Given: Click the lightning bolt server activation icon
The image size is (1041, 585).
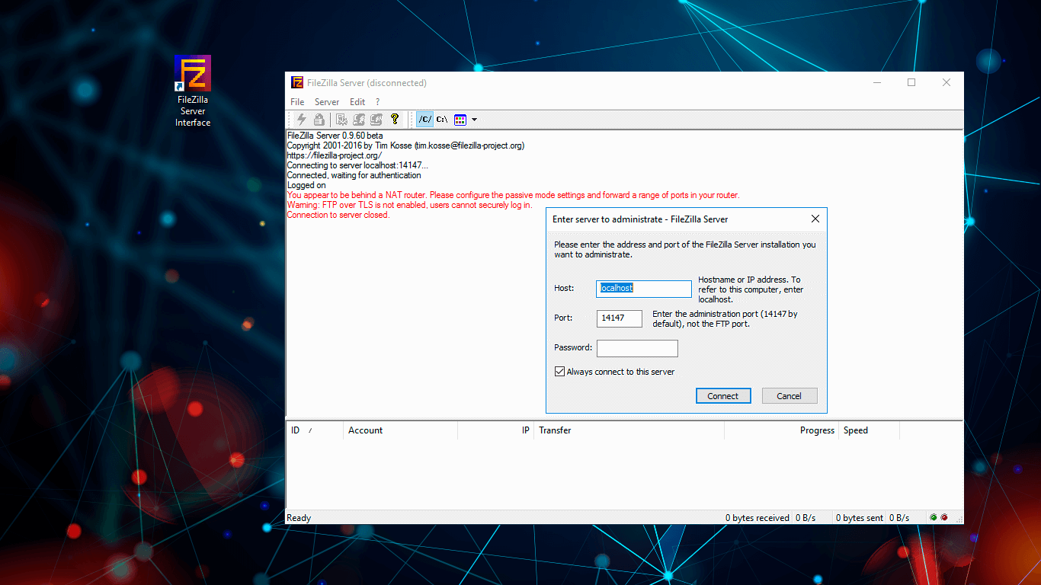Looking at the screenshot, I should (x=301, y=120).
